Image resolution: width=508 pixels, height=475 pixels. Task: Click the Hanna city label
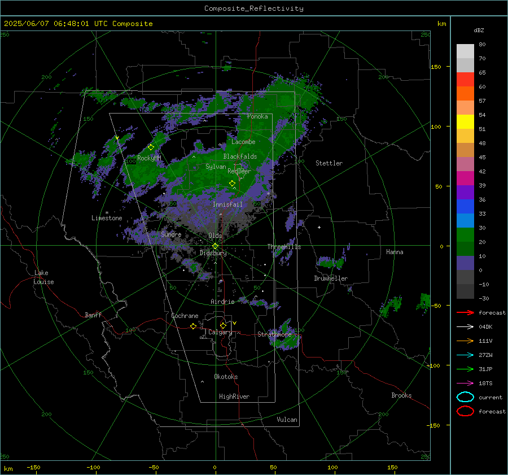tap(395, 252)
